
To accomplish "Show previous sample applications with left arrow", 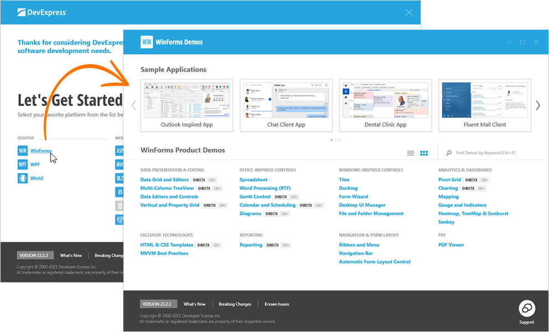I will coord(134,106).
